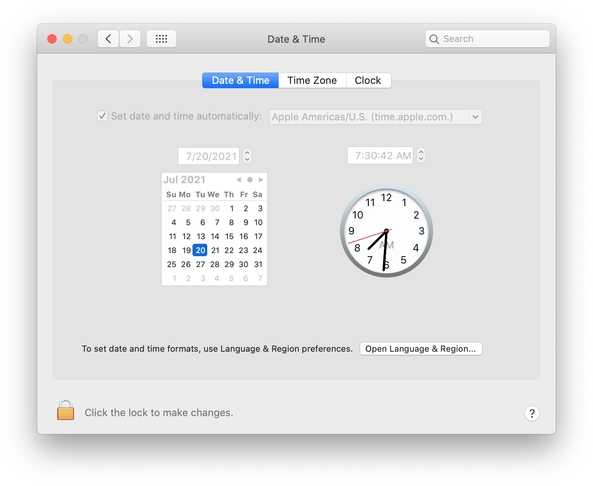Click the Apple Americas time server field

pos(369,117)
